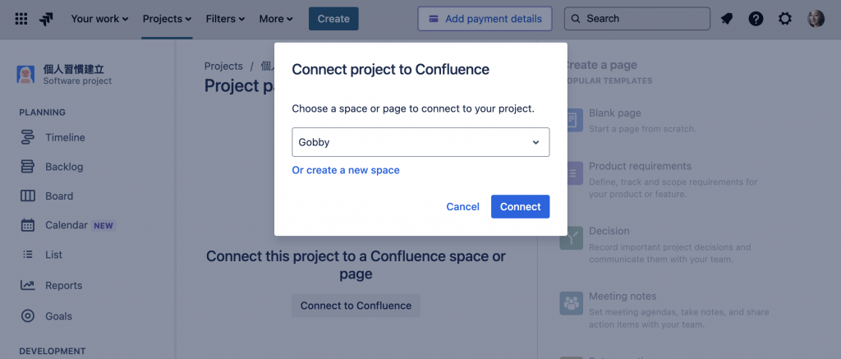Open the help question mark icon
The width and height of the screenshot is (841, 359).
click(x=756, y=19)
